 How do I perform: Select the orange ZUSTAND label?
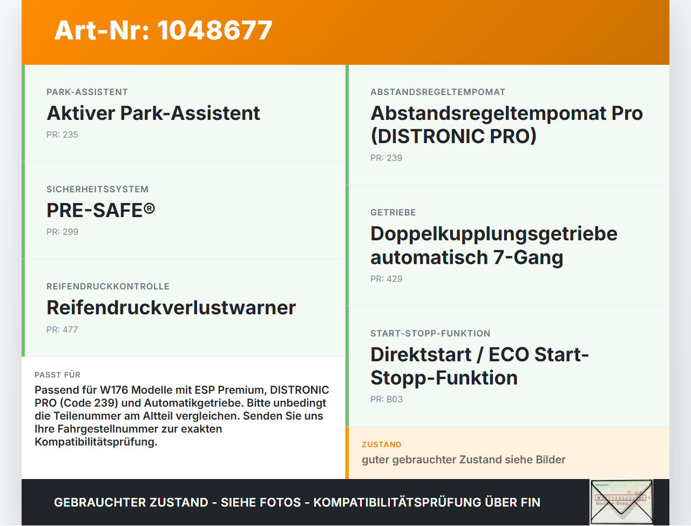381,444
